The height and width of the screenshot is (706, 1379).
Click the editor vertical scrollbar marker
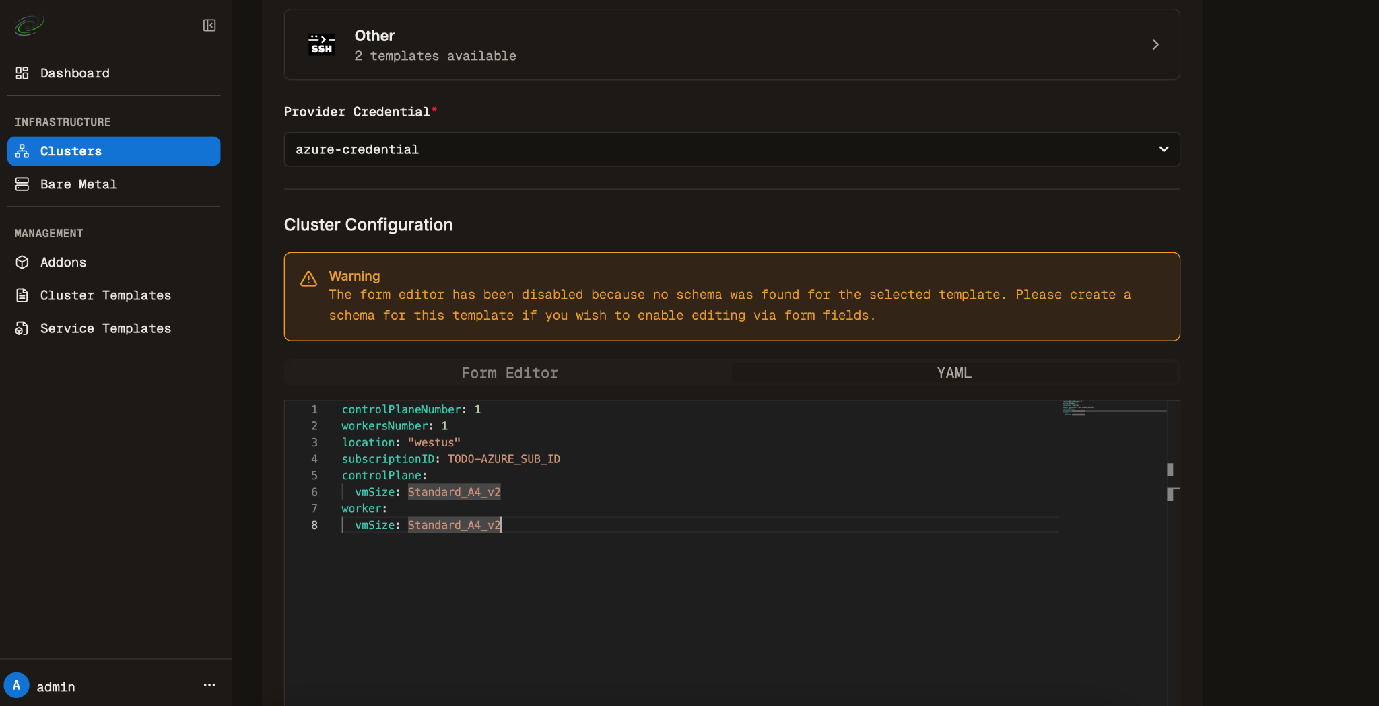[x=1170, y=470]
